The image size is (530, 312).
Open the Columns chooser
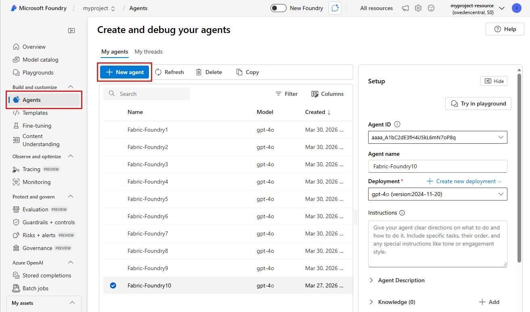pos(327,94)
